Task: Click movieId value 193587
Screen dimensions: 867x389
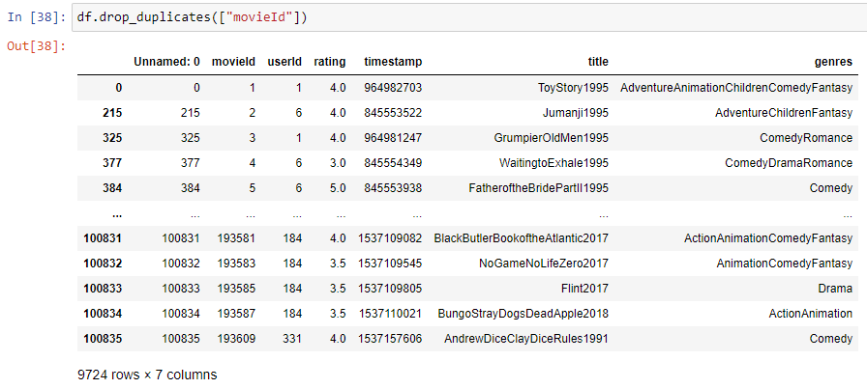Action: [235, 314]
